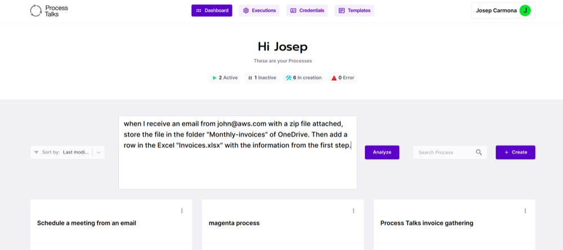Filter by 0 Error processes
Viewport: 563px width, 250px height.
click(342, 78)
